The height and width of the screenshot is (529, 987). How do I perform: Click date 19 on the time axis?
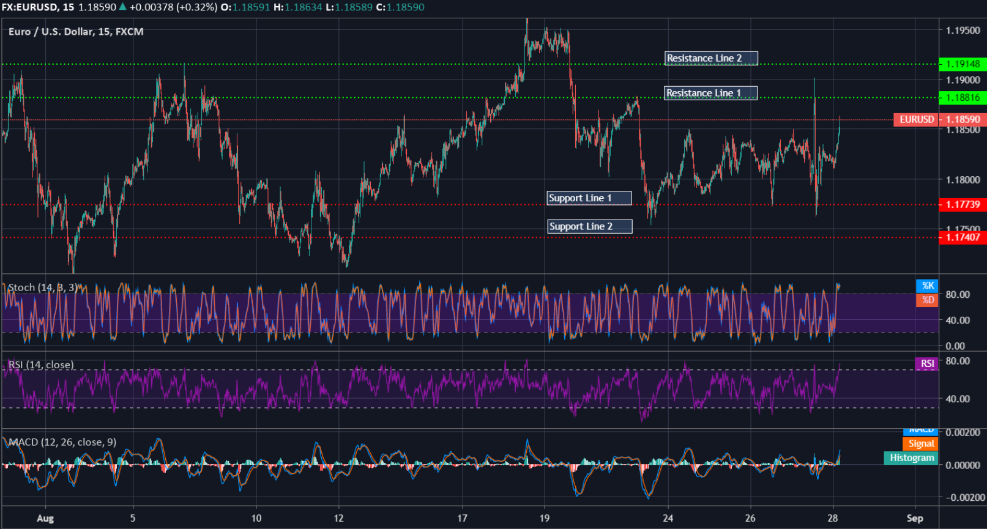(x=545, y=518)
